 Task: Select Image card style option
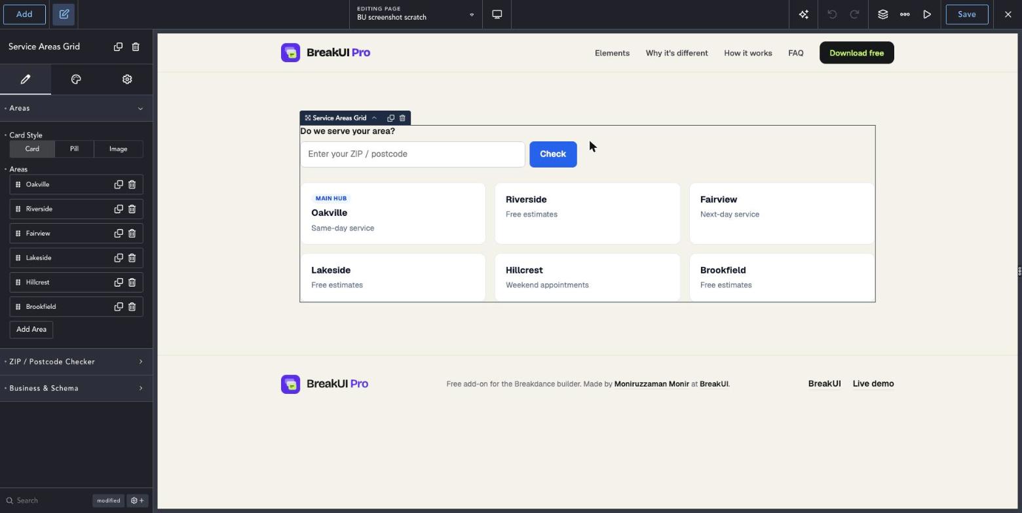(118, 149)
